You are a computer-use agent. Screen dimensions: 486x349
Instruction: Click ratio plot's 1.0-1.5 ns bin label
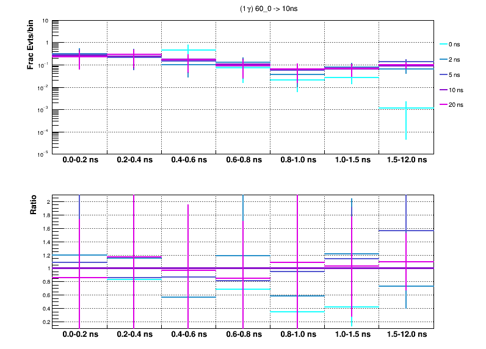352,335
